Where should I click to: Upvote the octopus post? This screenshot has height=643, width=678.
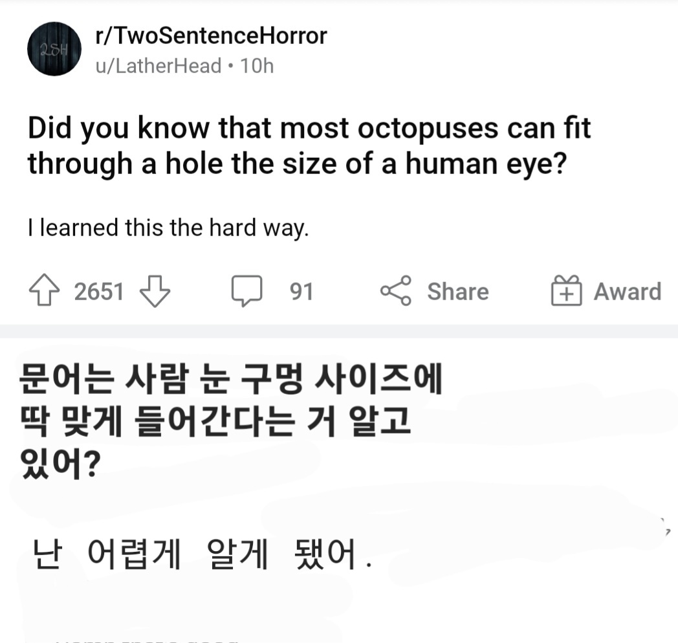(44, 290)
